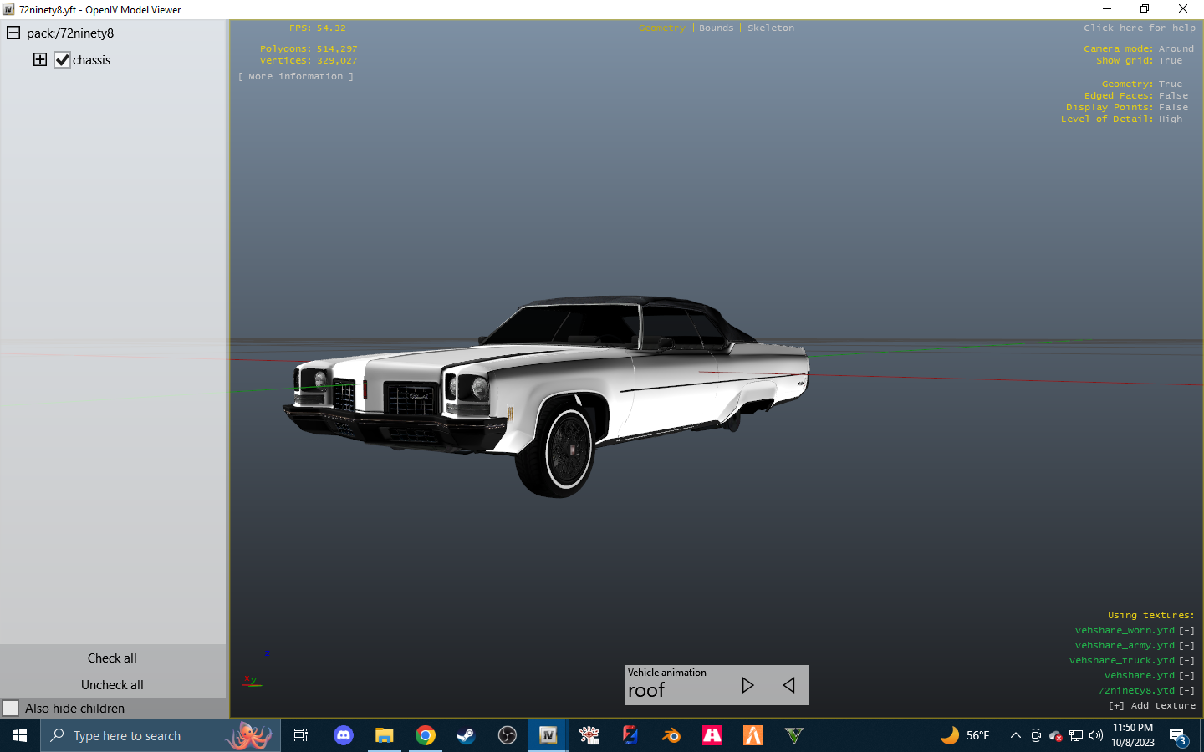Launch Blender from the taskbar
This screenshot has height=752, width=1204.
[671, 735]
